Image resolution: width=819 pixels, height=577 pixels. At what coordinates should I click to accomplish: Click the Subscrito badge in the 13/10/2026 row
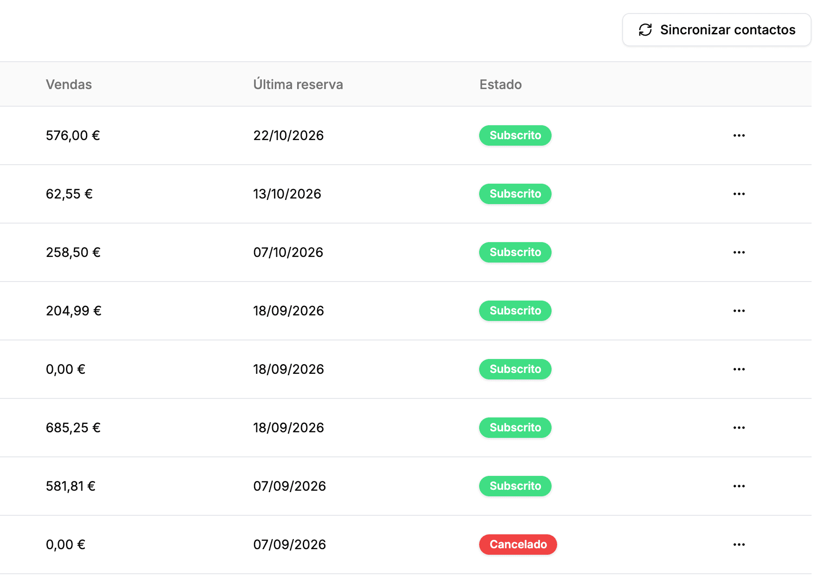(515, 194)
